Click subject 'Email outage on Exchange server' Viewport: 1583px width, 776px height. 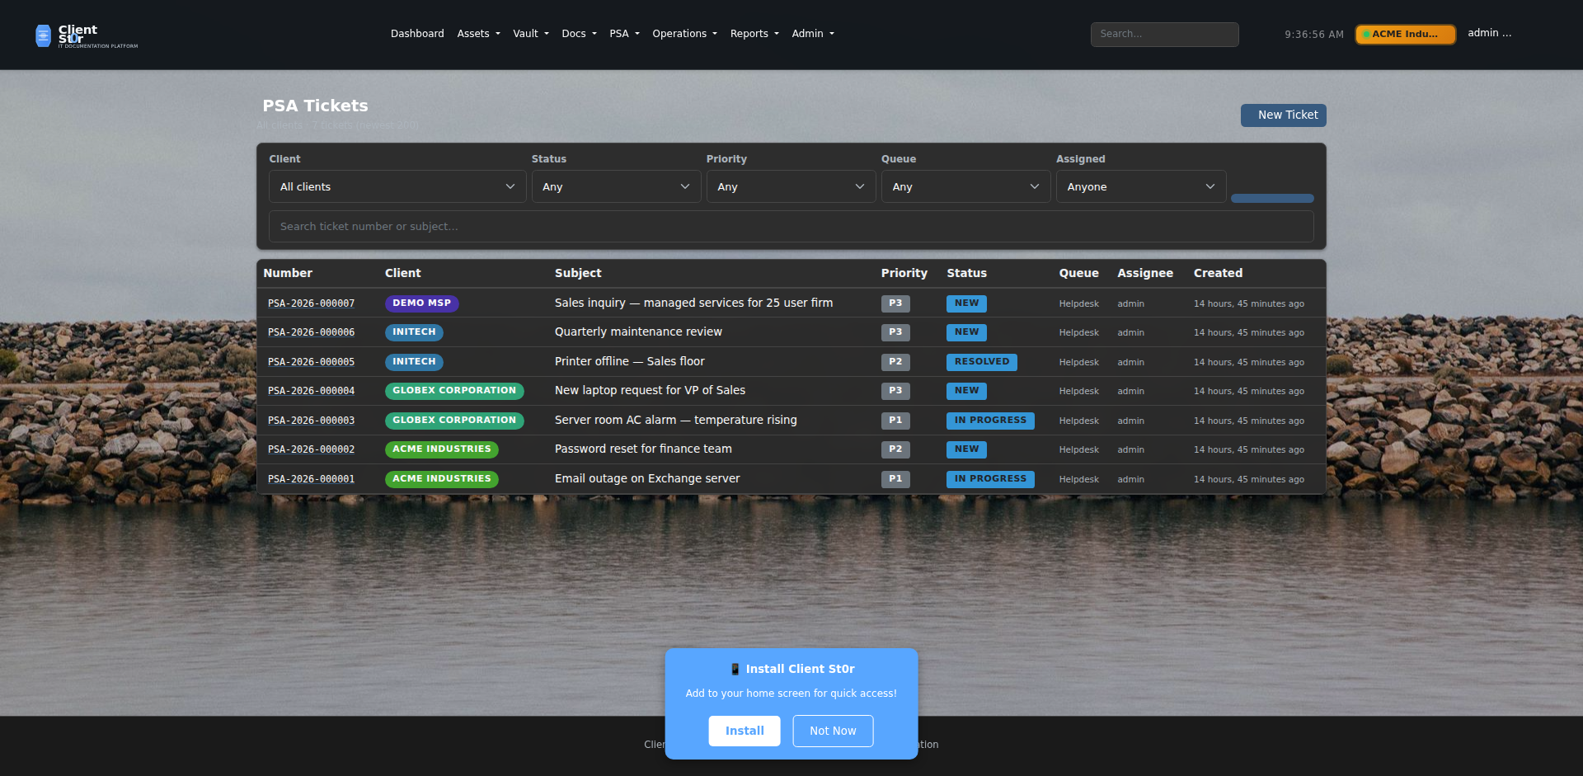tap(647, 478)
